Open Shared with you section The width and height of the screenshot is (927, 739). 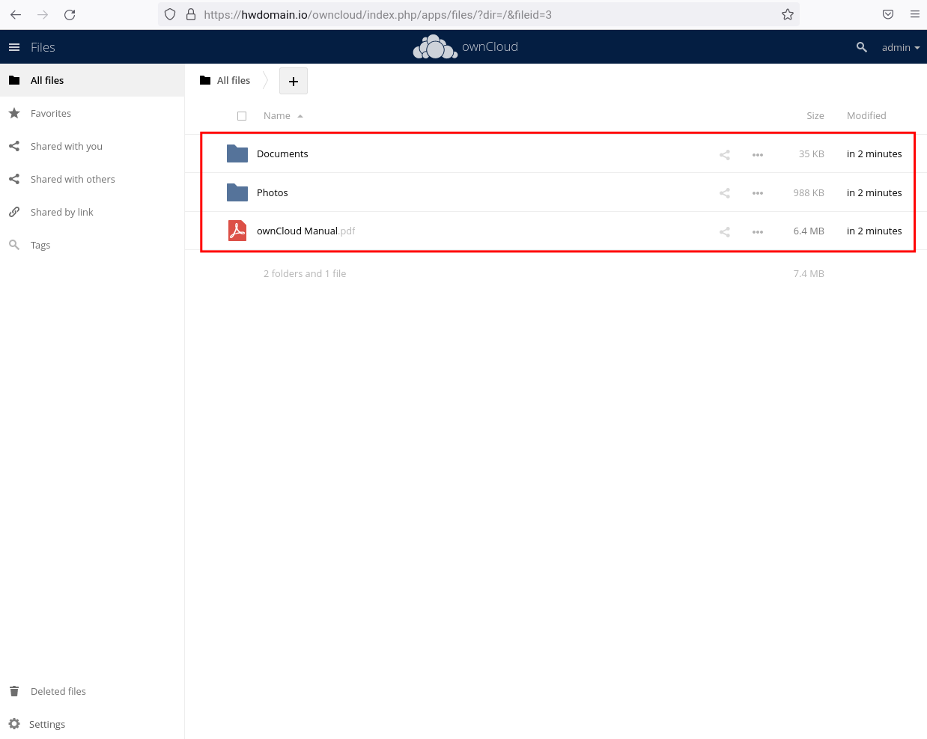tap(92, 146)
